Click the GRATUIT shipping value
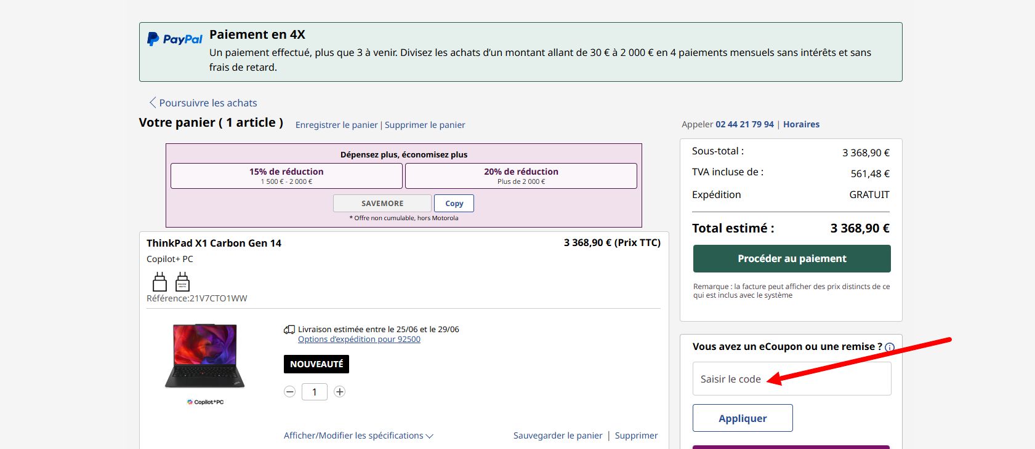 click(x=869, y=195)
